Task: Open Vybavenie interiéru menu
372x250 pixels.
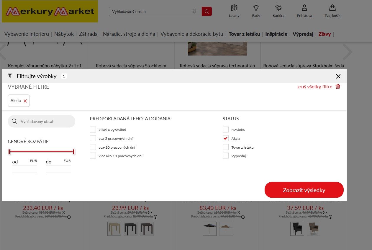Action: pyautogui.click(x=27, y=34)
